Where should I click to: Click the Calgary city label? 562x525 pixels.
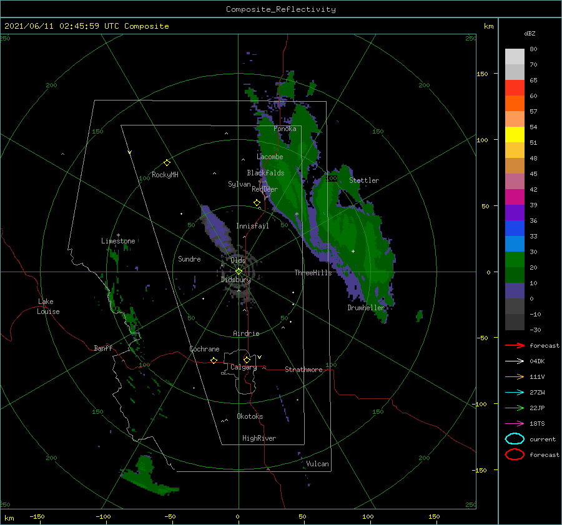point(244,367)
